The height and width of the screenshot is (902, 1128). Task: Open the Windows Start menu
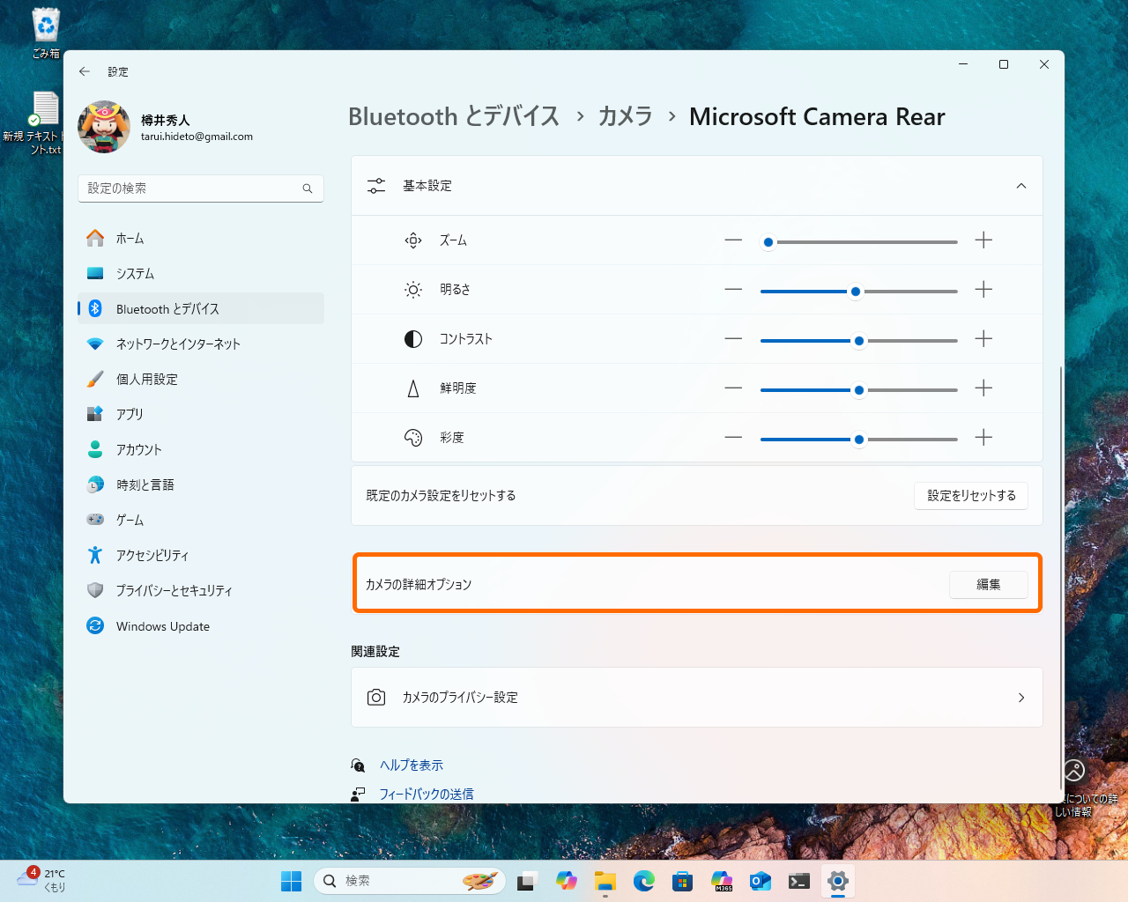tap(291, 881)
